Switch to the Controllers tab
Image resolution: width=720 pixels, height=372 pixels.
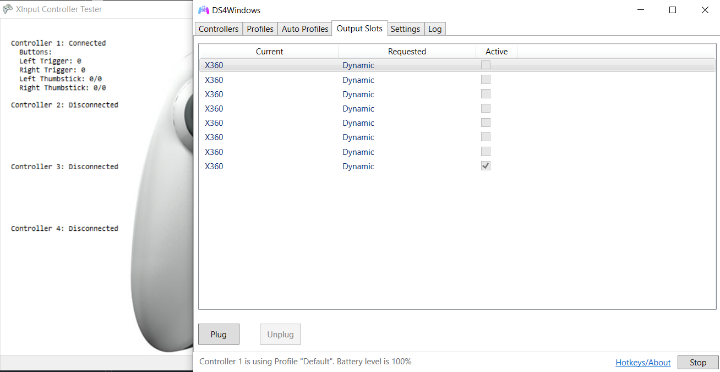coord(219,29)
